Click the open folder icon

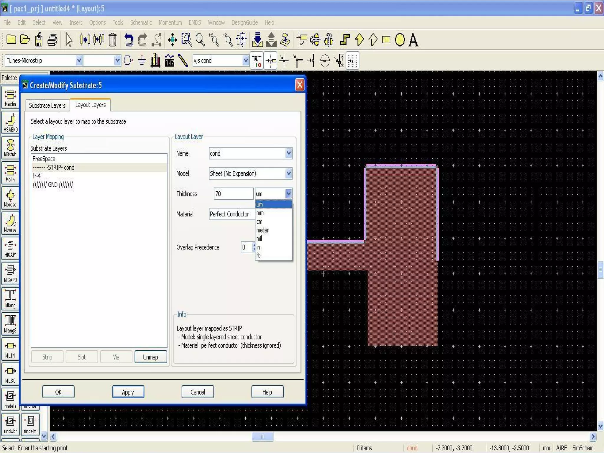pos(25,40)
